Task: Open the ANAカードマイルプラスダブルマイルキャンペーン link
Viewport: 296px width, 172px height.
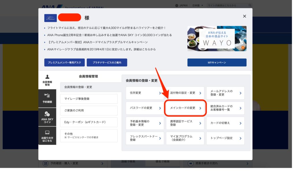Action: (97, 42)
